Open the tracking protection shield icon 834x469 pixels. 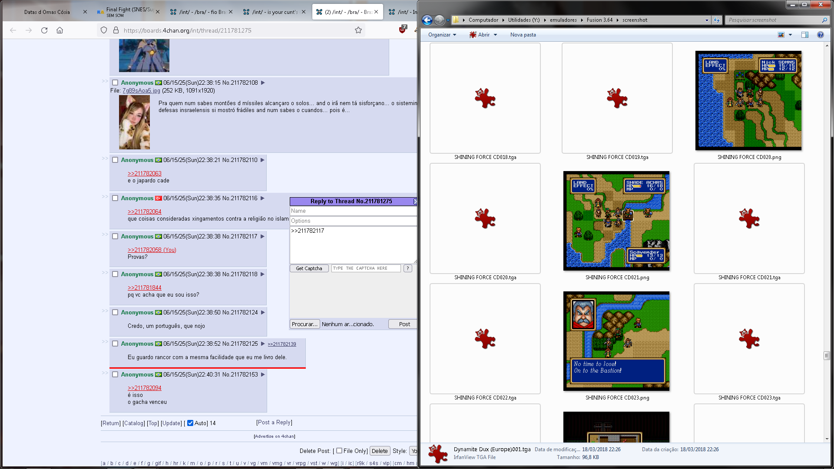[103, 30]
